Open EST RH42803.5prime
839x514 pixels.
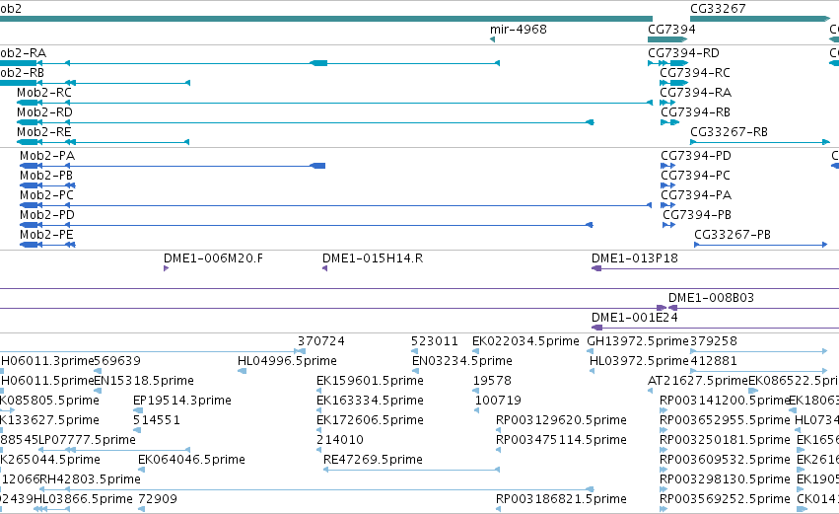pos(91,479)
